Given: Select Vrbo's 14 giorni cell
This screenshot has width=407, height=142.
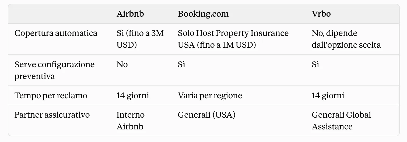Looking at the screenshot, I should point(328,96).
